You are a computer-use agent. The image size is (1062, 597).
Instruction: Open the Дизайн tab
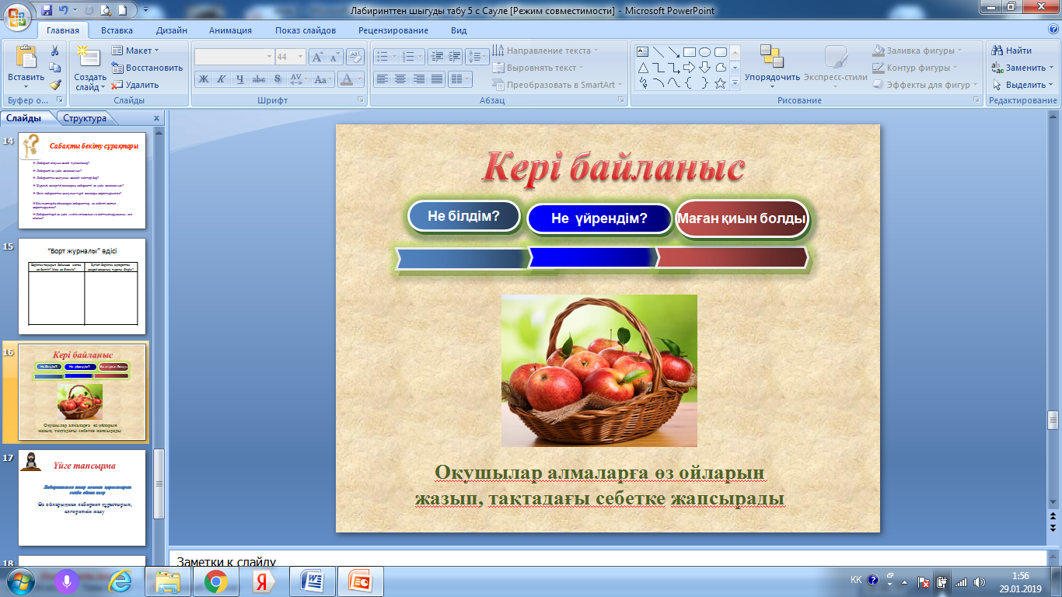(171, 30)
